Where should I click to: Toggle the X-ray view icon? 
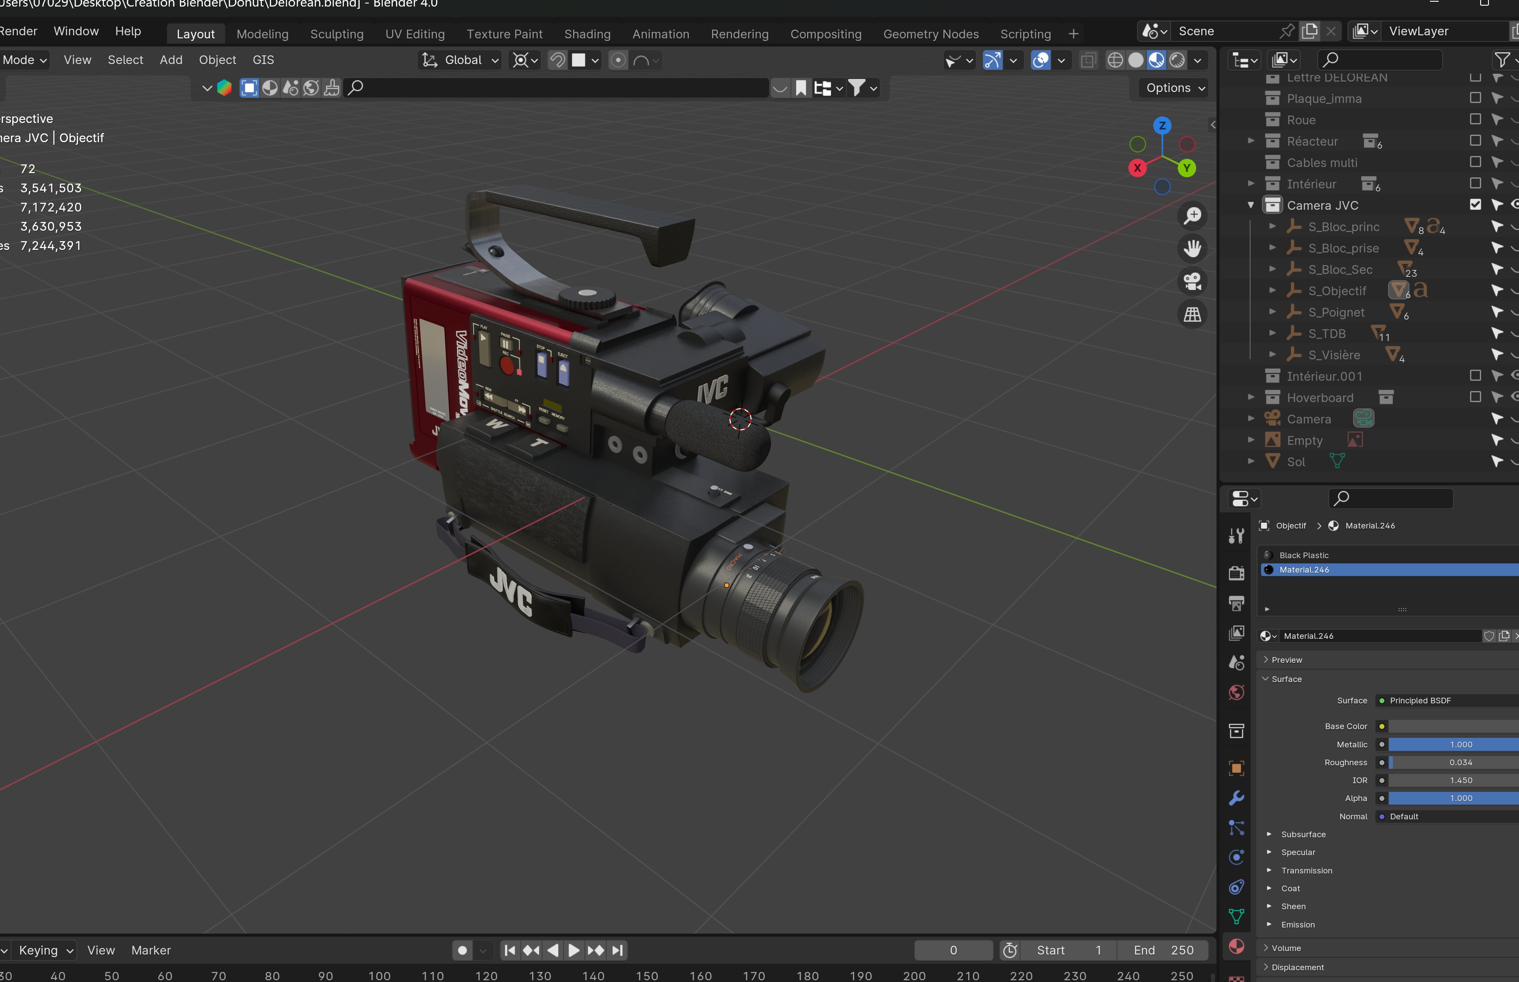pos(1088,60)
